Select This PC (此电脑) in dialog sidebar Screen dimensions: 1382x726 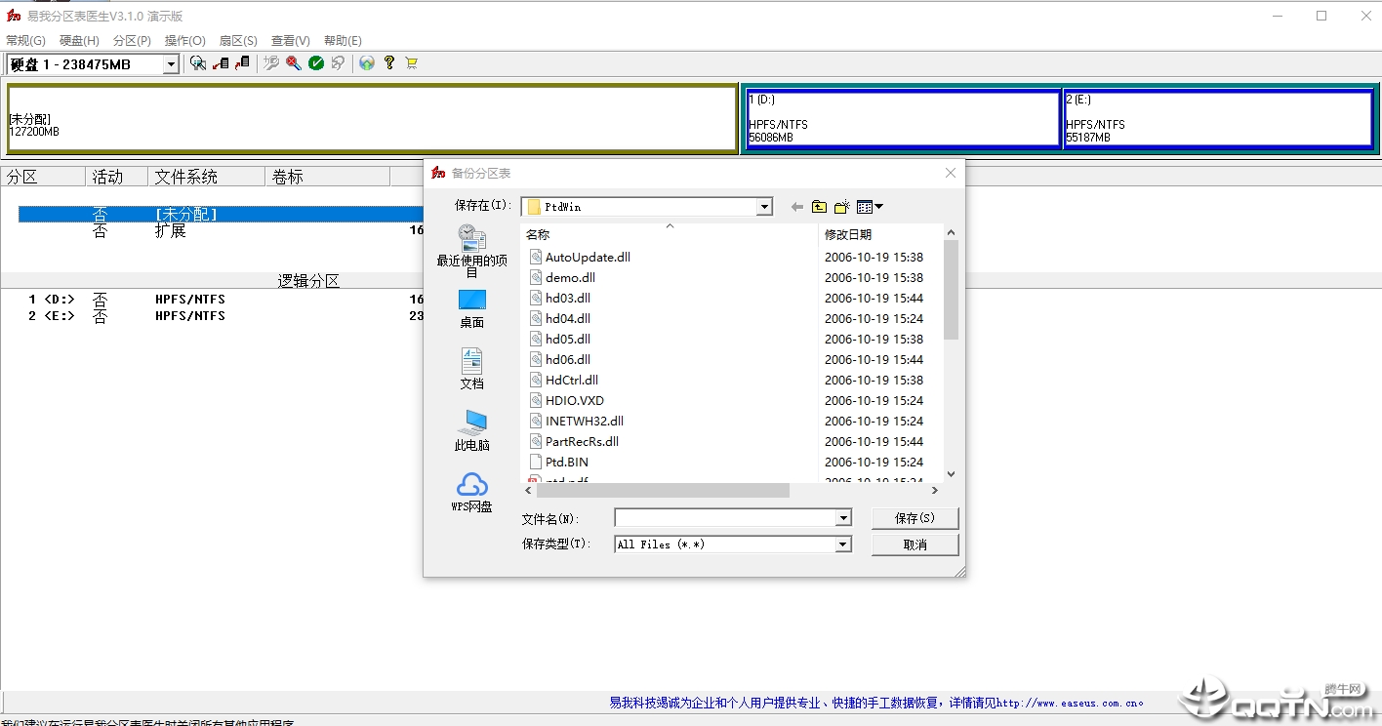(472, 430)
